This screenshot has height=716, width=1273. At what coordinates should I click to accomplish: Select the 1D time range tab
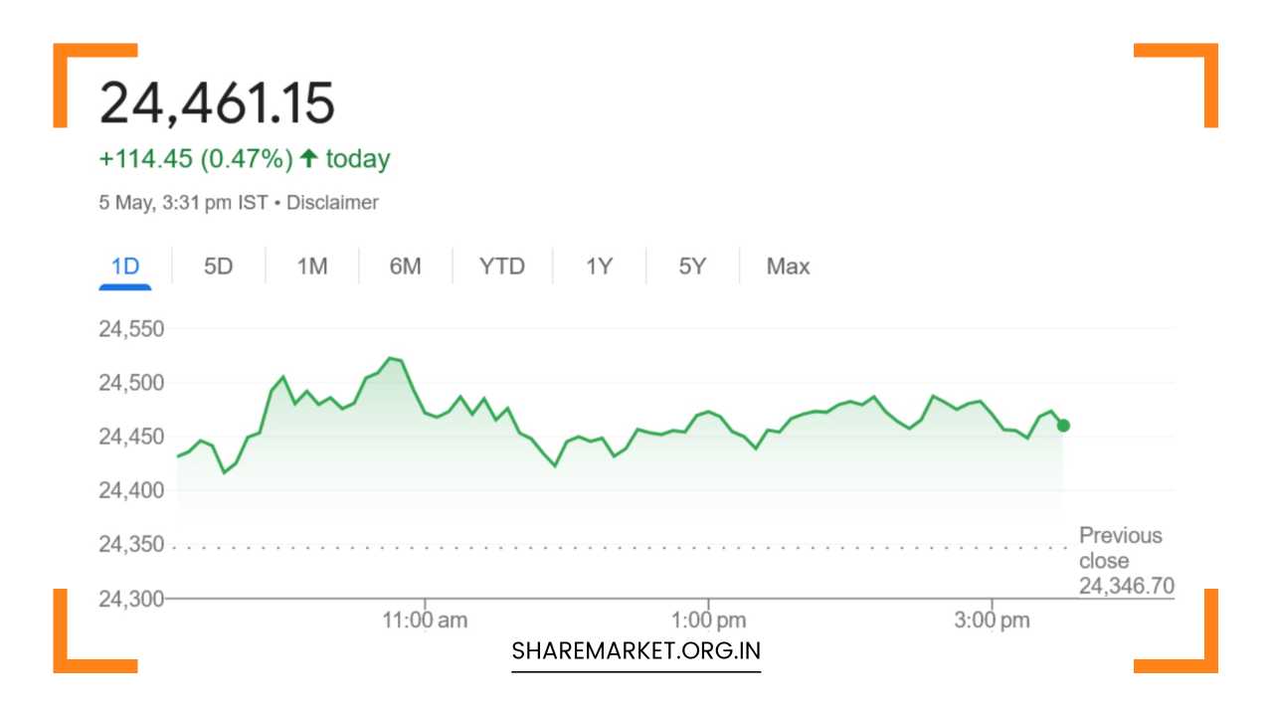point(125,267)
